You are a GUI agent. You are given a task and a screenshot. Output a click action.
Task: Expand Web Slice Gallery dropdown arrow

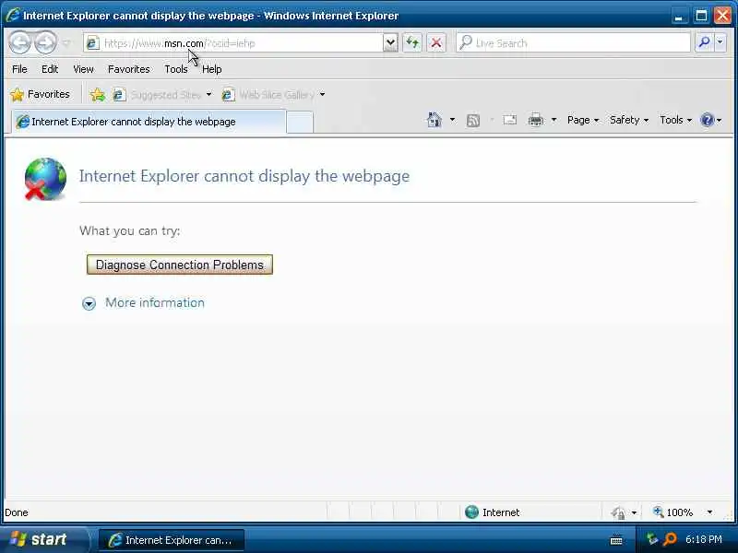click(322, 95)
